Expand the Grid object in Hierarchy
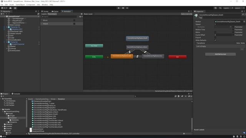This screenshot has width=246, height=138. pos(7,36)
